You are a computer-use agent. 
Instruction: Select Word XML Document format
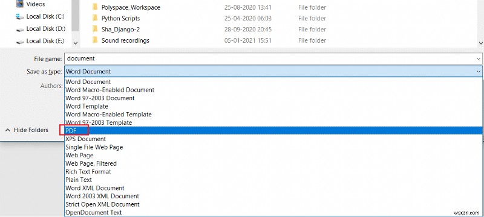coord(273,188)
